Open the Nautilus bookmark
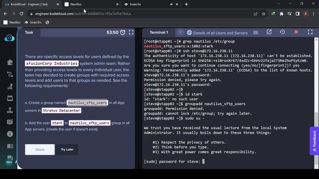Viewport: 319px width, 179px height. click(x=12, y=22)
